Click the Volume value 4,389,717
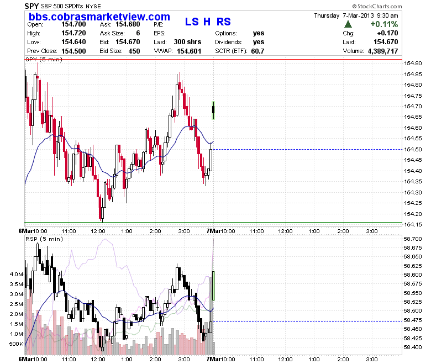This screenshot has width=431, height=364. point(383,51)
